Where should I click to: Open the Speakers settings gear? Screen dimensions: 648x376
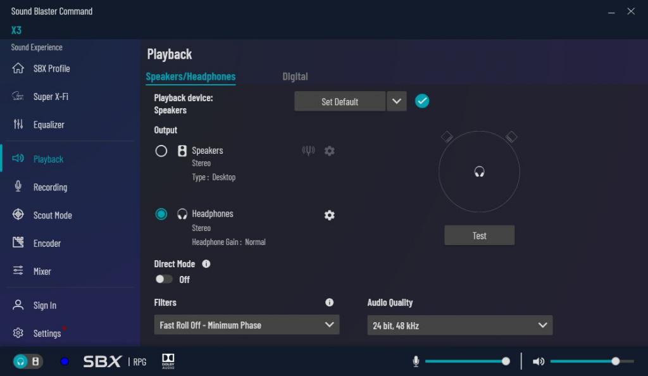[x=329, y=151]
